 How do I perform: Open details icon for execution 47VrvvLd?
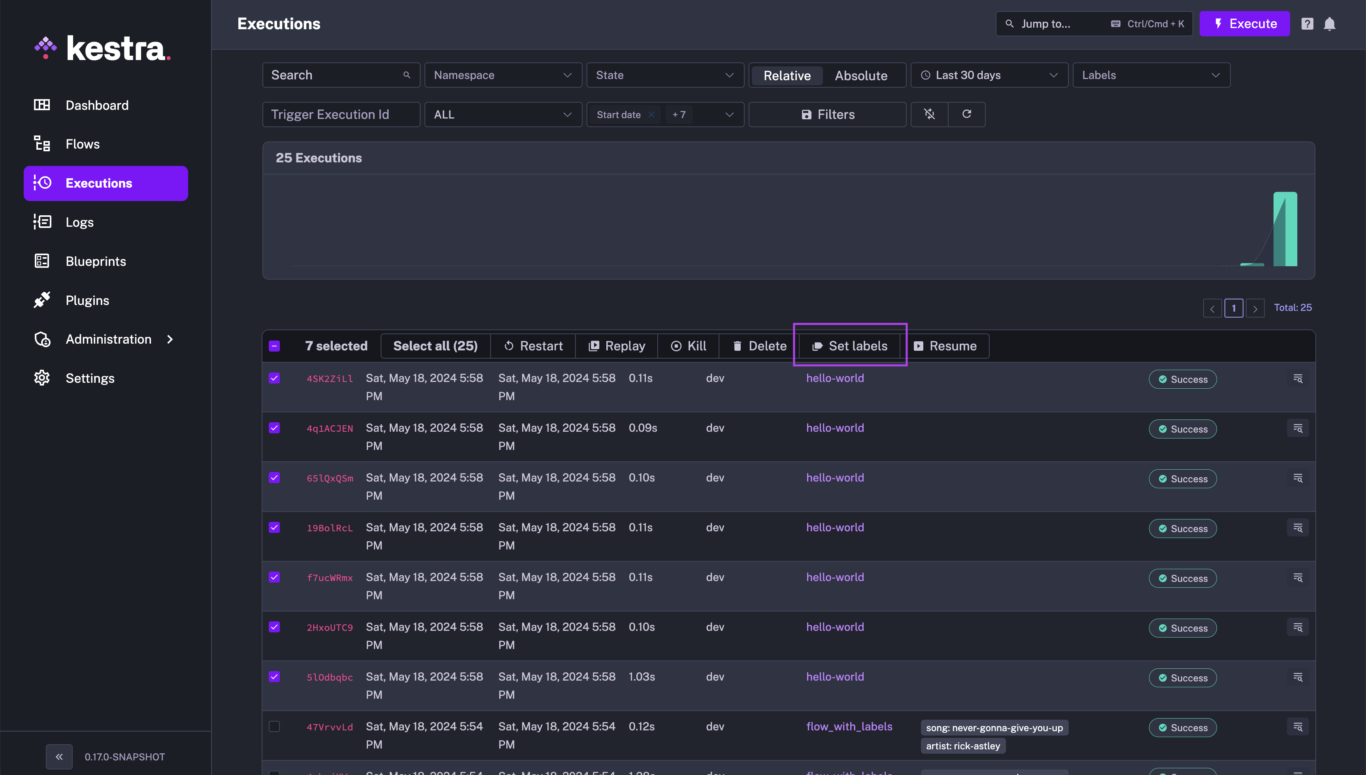click(x=1298, y=726)
